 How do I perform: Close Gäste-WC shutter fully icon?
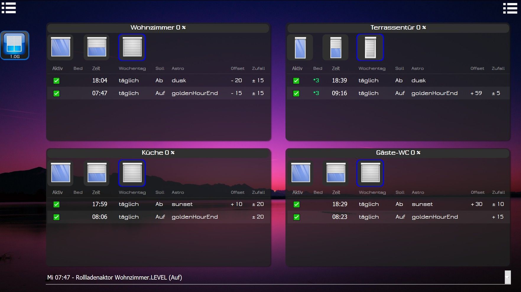pos(370,173)
